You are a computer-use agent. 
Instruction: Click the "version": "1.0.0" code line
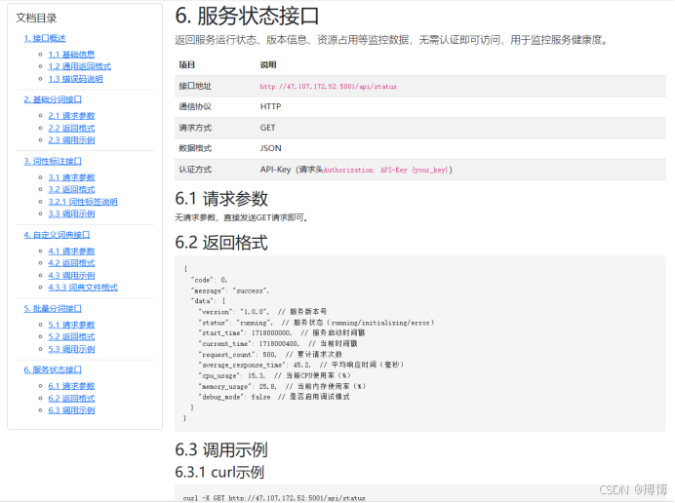point(262,312)
